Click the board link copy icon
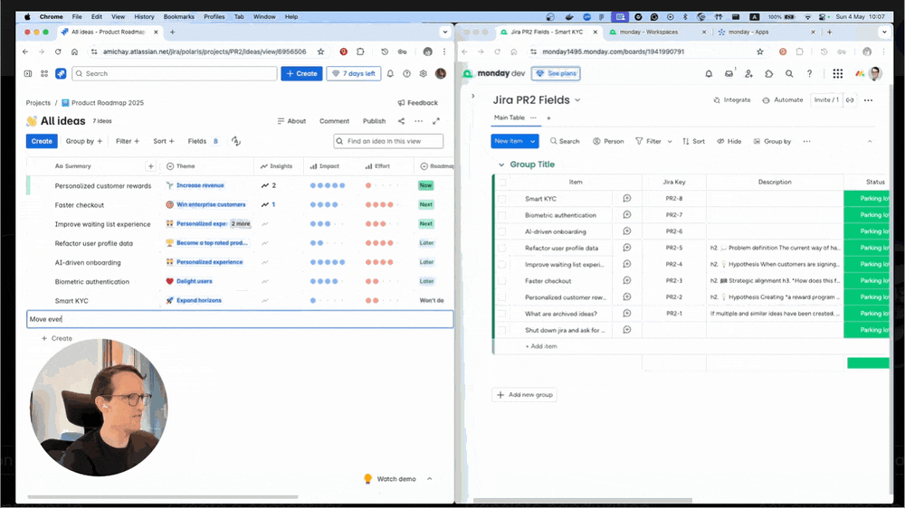This screenshot has height=508, width=905. coord(850,100)
